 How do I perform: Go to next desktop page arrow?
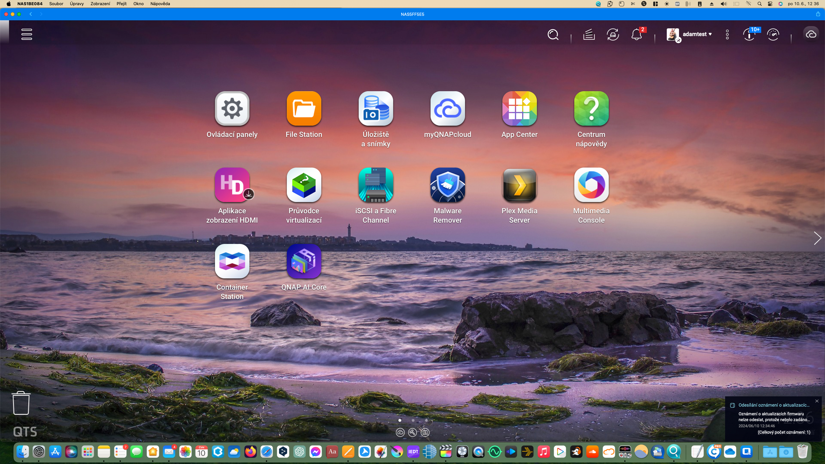pos(817,238)
